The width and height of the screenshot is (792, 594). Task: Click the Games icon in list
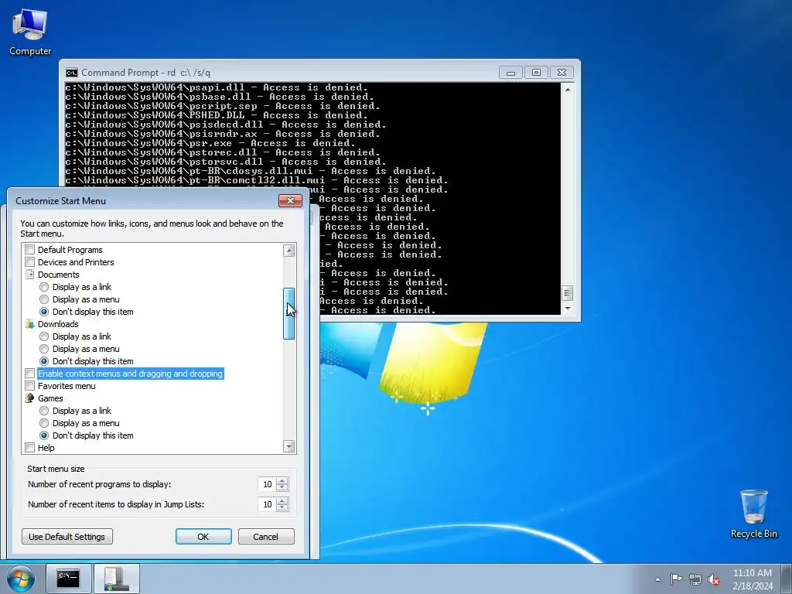(30, 398)
